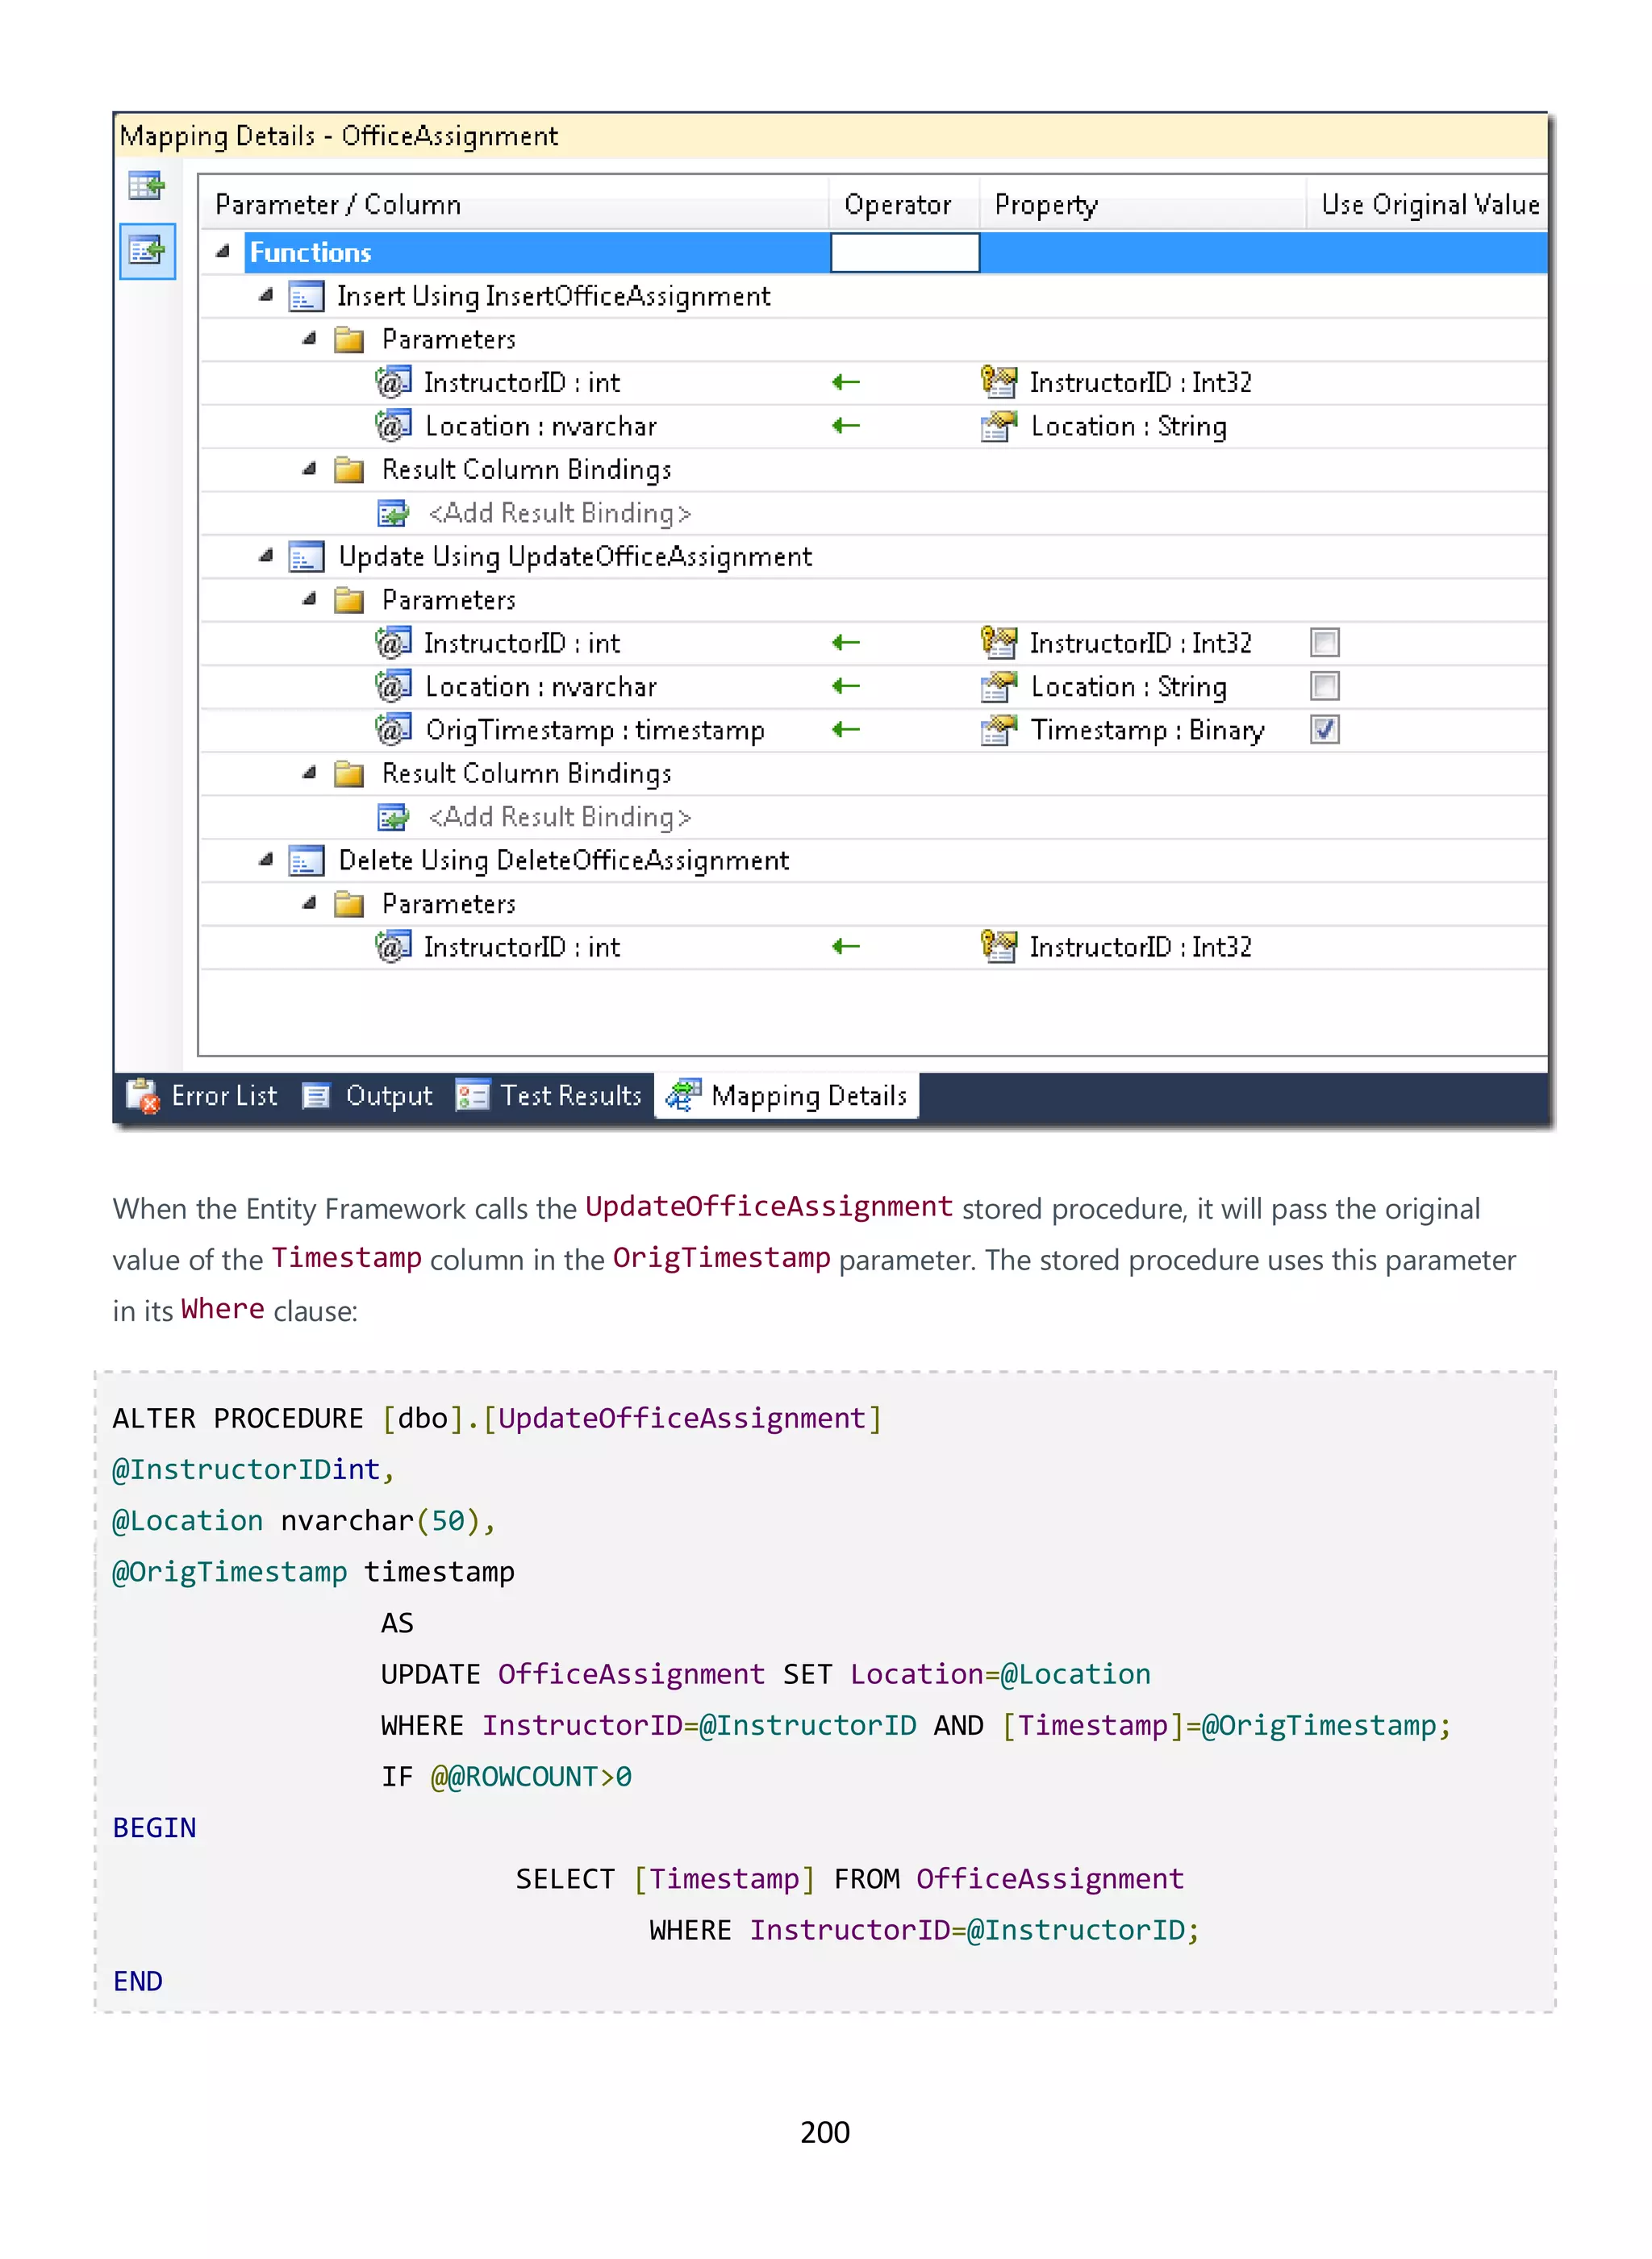This screenshot has height=2259, width=1652.
Task: Collapse the Functions root node
Action: [222, 252]
